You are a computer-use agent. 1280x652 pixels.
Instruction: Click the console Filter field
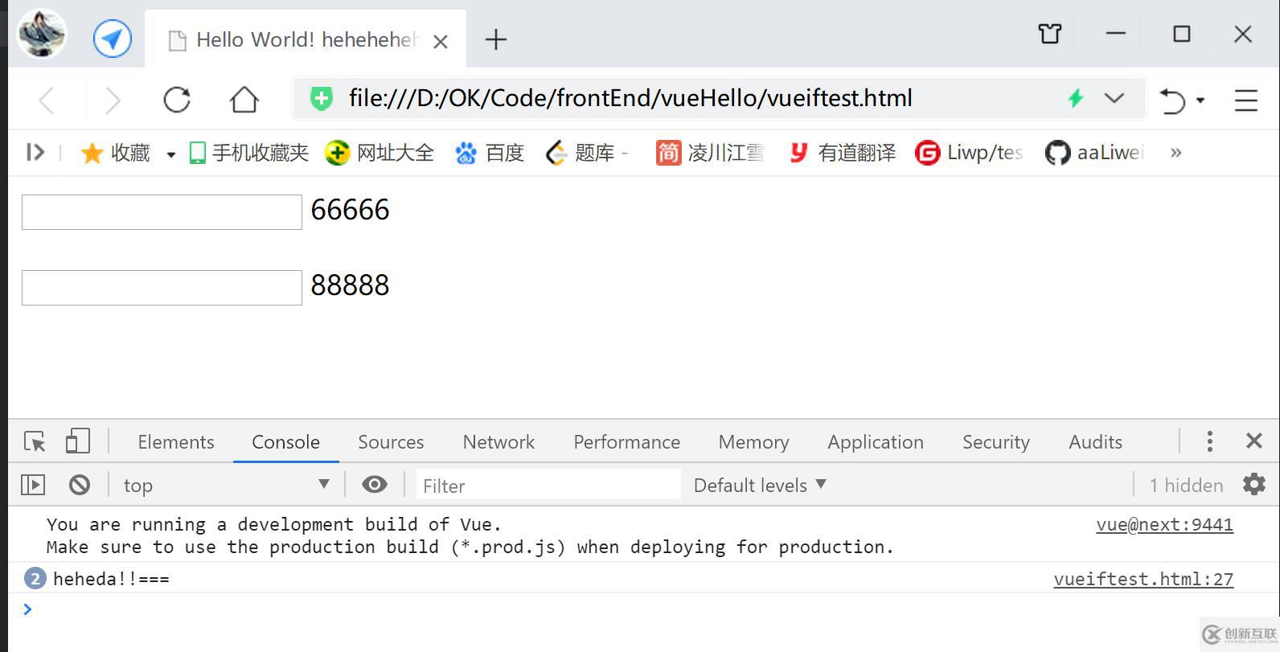pyautogui.click(x=548, y=486)
